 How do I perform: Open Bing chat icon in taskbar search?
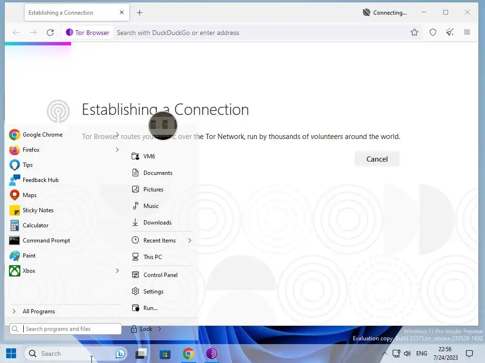[x=120, y=354]
